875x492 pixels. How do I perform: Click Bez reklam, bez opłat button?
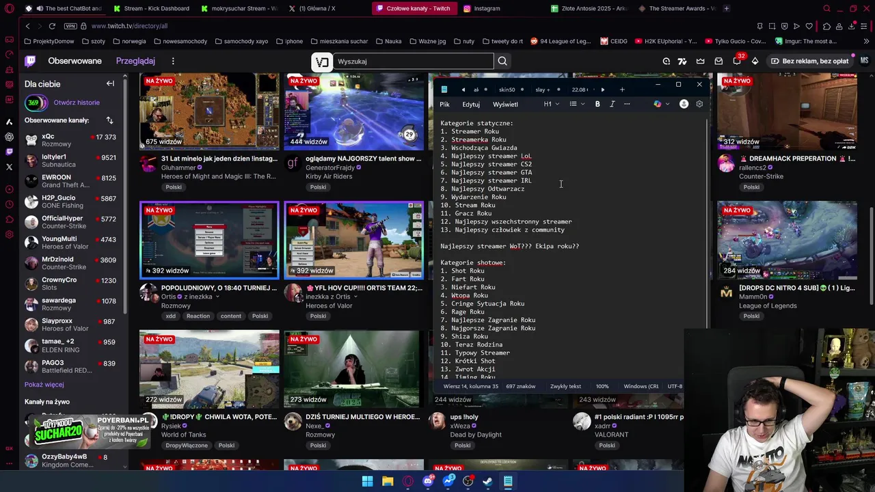[809, 61]
